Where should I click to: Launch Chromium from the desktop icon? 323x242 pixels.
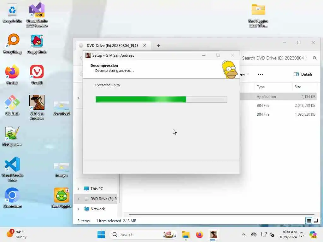(x=12, y=198)
